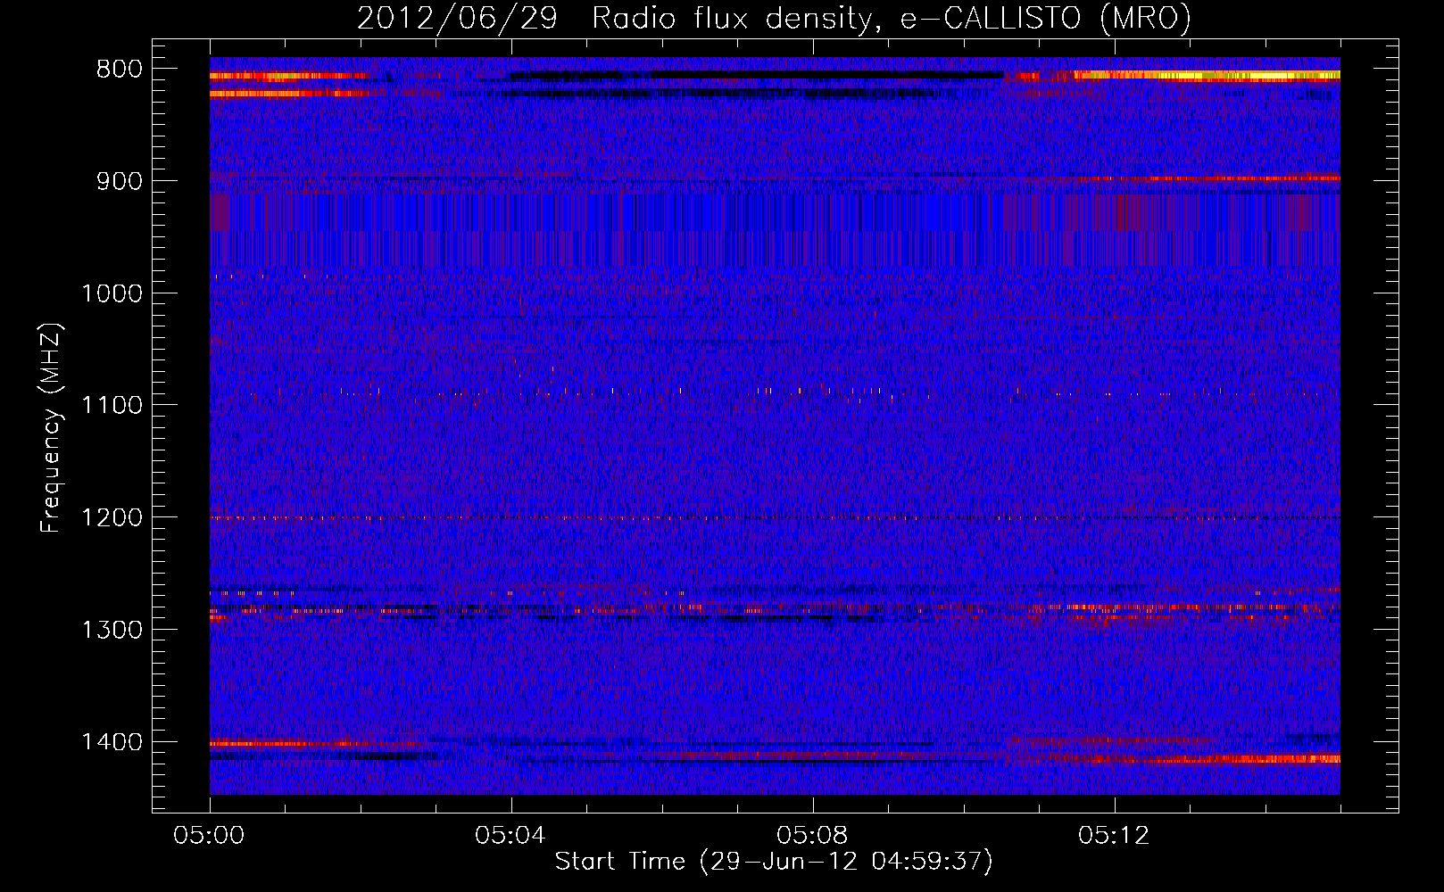
Task: Click the 05:00 time tick label
Action: (x=210, y=836)
